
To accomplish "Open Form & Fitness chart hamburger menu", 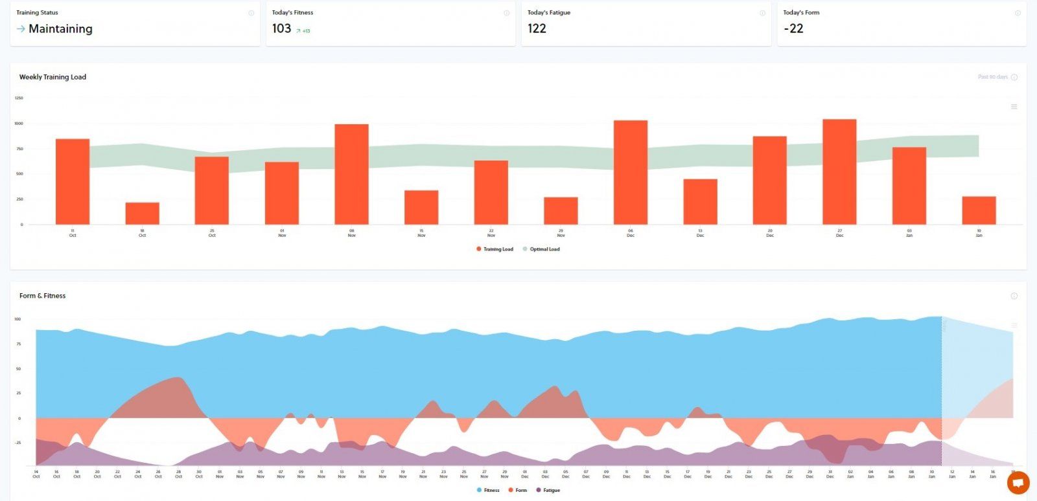I will pyautogui.click(x=1014, y=325).
